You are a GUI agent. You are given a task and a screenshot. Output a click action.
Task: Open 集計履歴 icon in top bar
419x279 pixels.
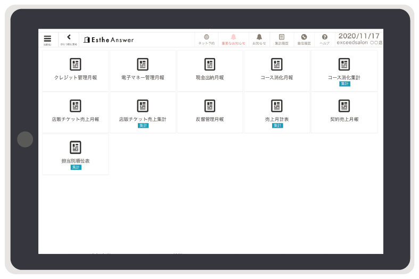click(x=282, y=39)
